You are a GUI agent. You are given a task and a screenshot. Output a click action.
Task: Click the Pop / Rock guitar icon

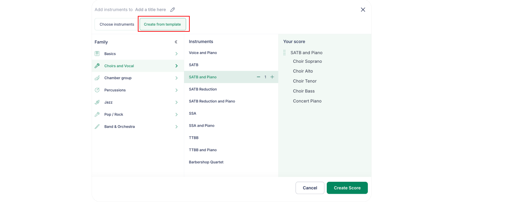[97, 114]
